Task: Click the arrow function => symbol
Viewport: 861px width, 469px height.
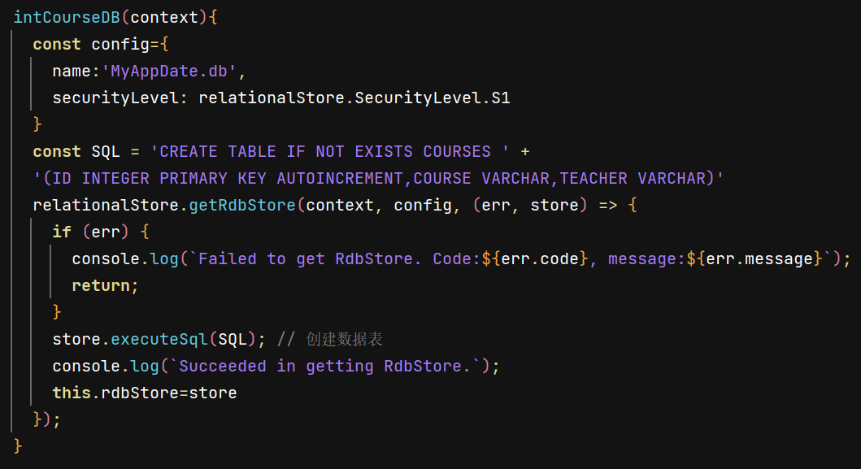Action: tap(608, 206)
